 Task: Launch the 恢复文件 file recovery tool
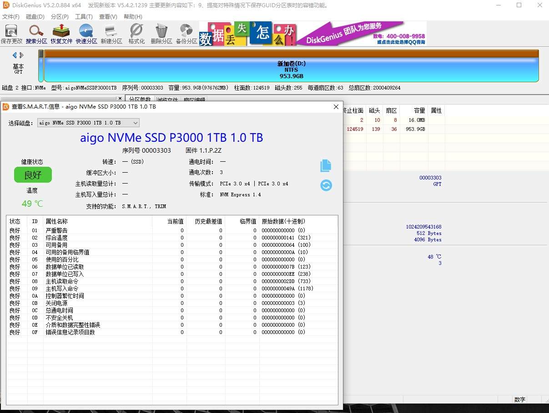[61, 34]
